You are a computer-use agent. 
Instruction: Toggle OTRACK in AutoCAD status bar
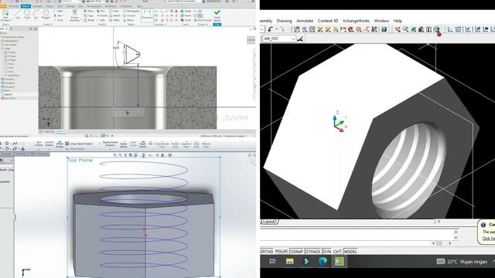click(312, 252)
